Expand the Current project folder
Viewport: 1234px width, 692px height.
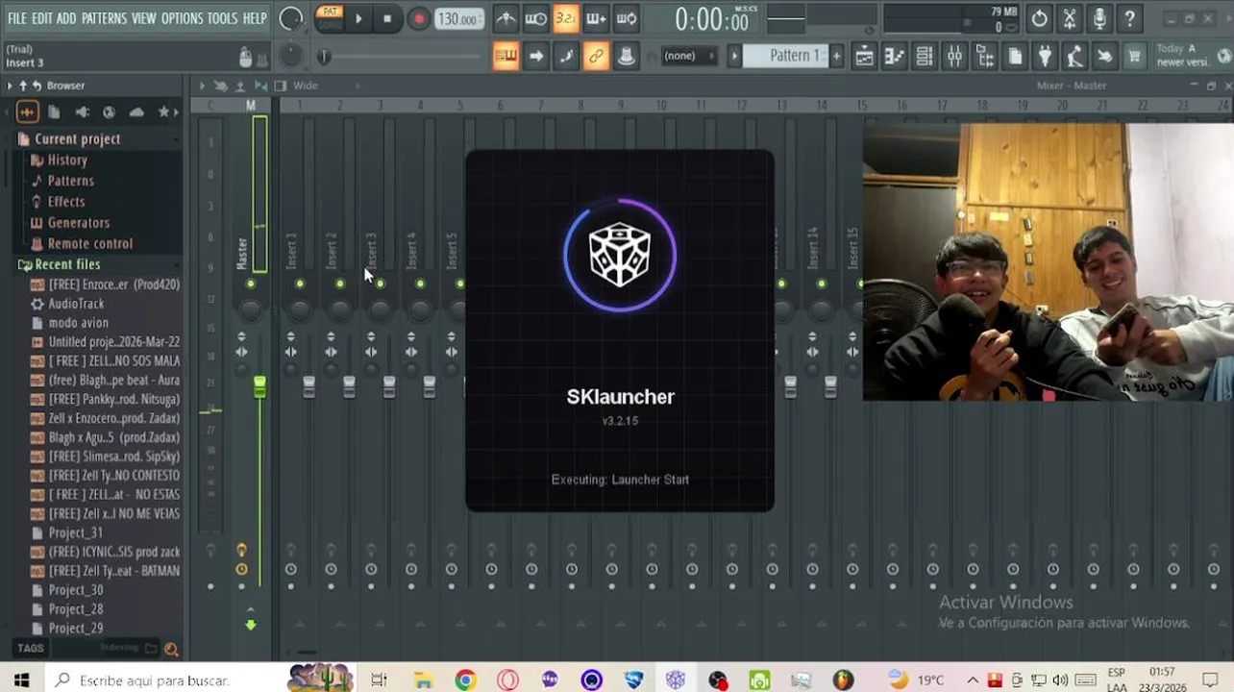click(x=77, y=138)
